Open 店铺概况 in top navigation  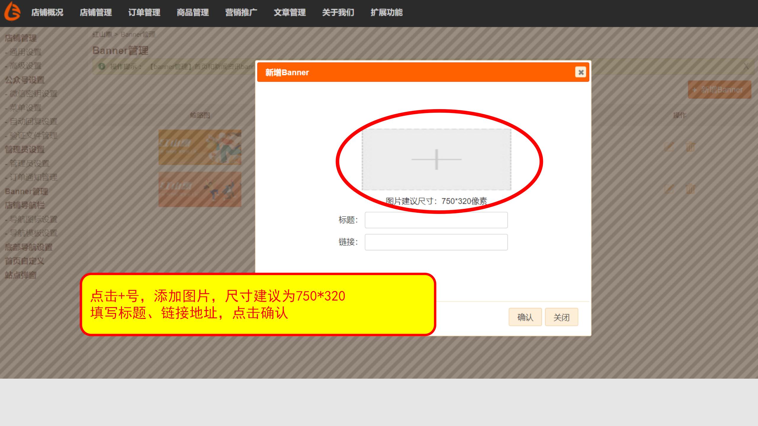point(47,12)
